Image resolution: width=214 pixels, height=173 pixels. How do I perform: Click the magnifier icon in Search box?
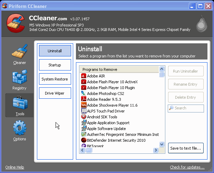[171, 108]
